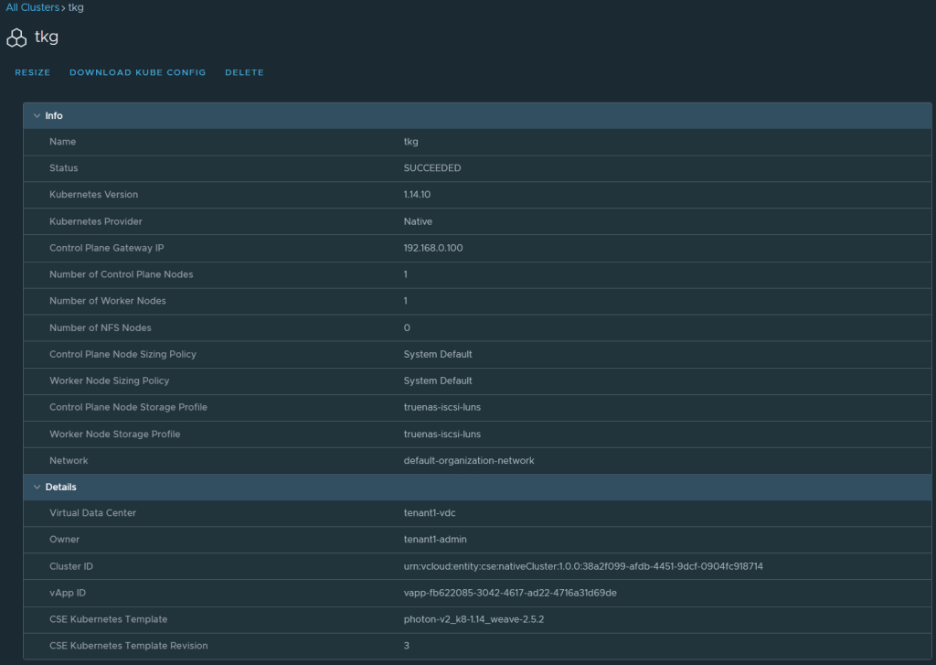Collapse the Details section chevron
936x665 pixels.
pos(37,488)
